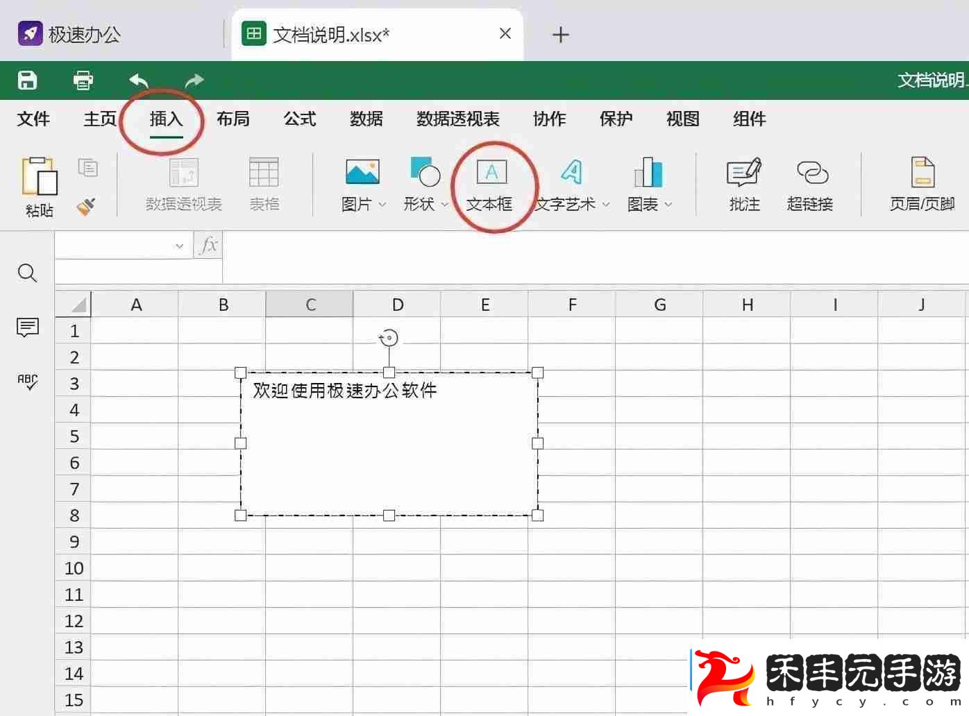Viewport: 969px width, 716px height.
Task: Switch to the 主页 tab
Action: [x=100, y=119]
